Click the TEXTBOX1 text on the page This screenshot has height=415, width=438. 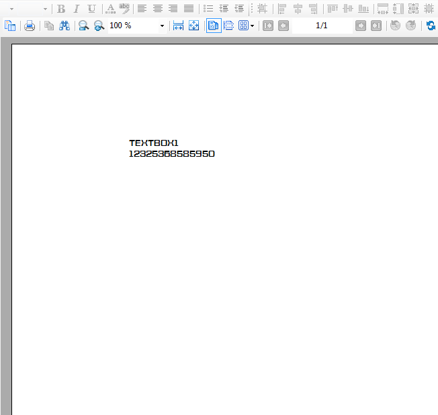(154, 143)
